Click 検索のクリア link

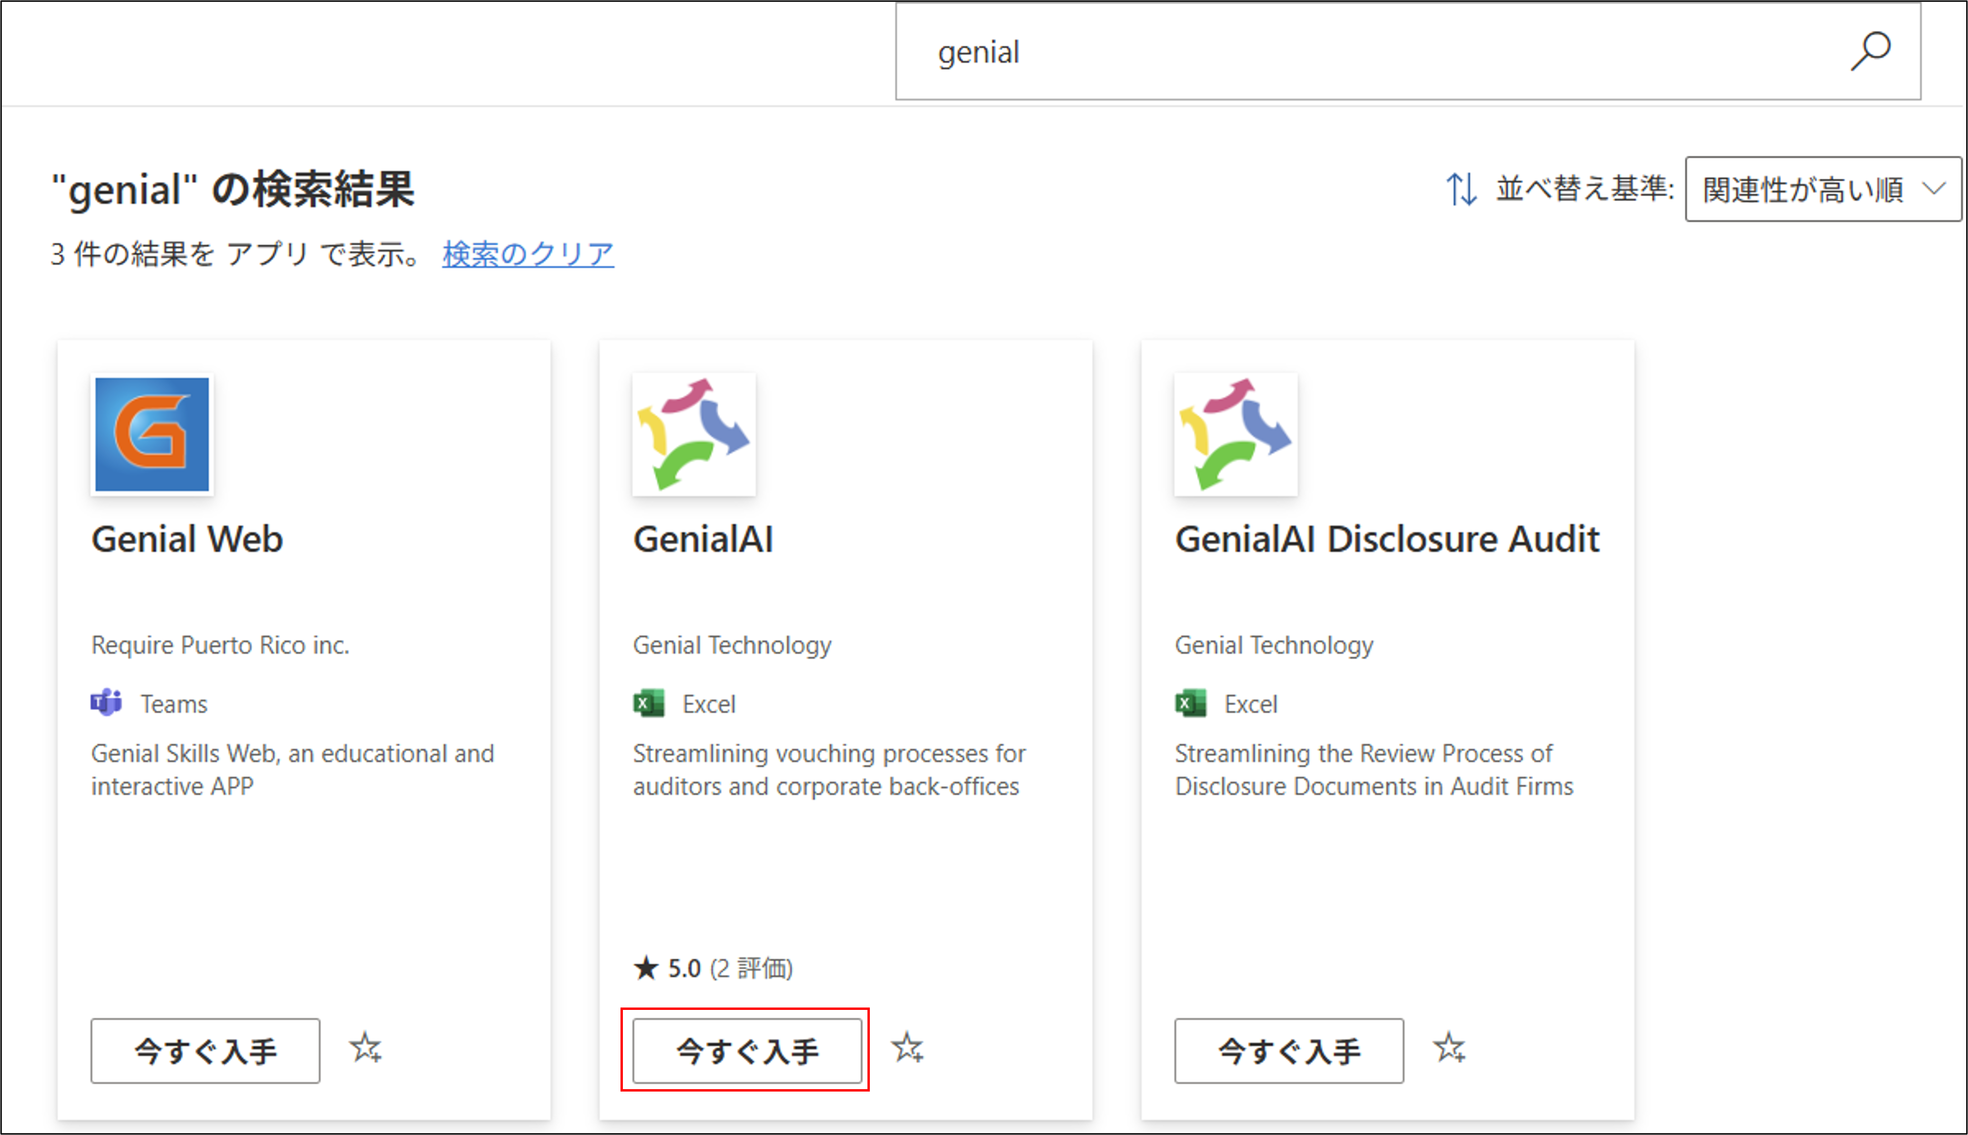click(528, 254)
